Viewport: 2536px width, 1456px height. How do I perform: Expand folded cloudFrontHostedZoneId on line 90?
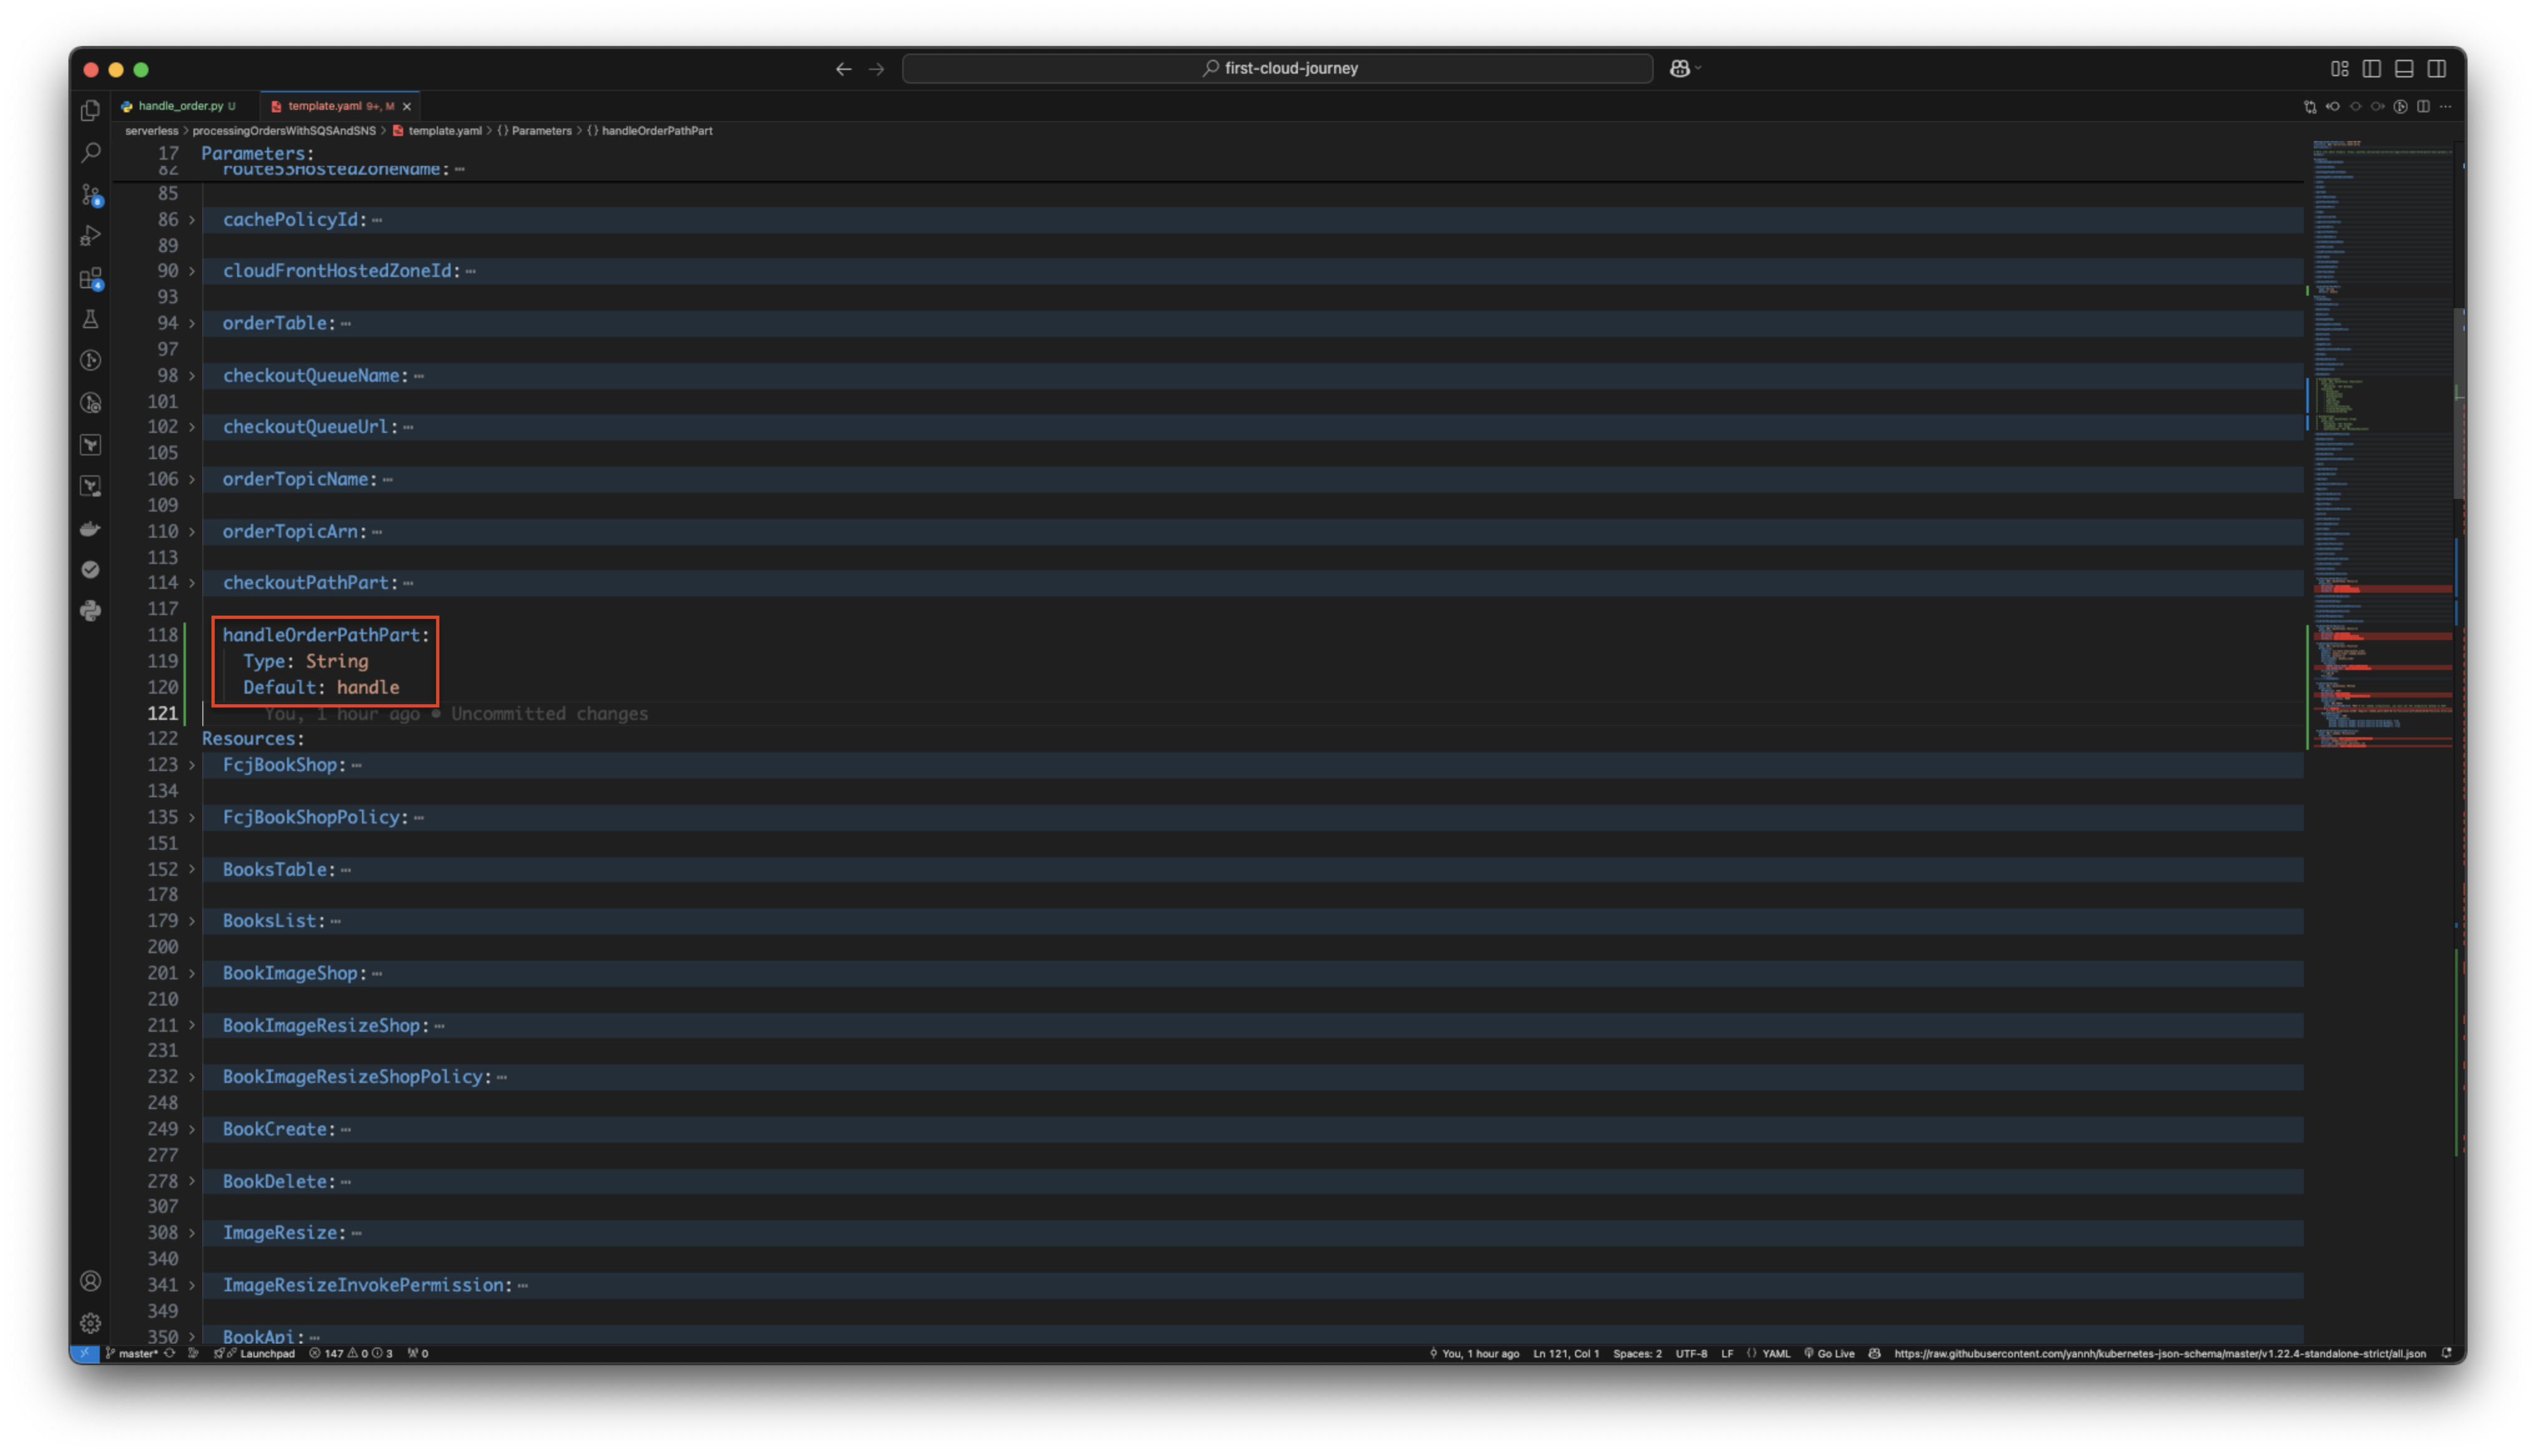[x=192, y=271]
